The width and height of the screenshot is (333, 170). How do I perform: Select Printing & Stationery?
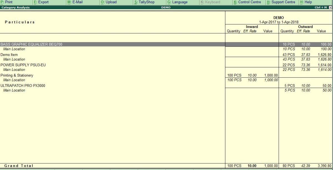(x=17, y=75)
